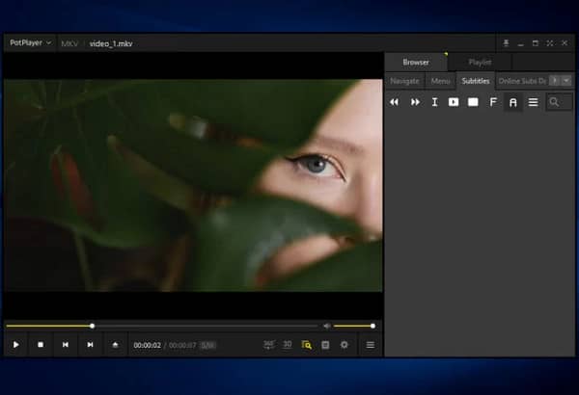Click the text cursor I-beam icon
This screenshot has width=579, height=395.
click(434, 102)
